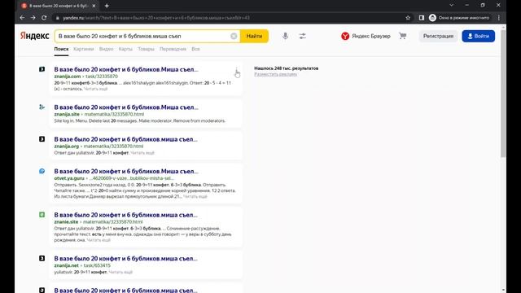Switch to the Картинки tab
The image size is (521, 293).
coord(84,49)
